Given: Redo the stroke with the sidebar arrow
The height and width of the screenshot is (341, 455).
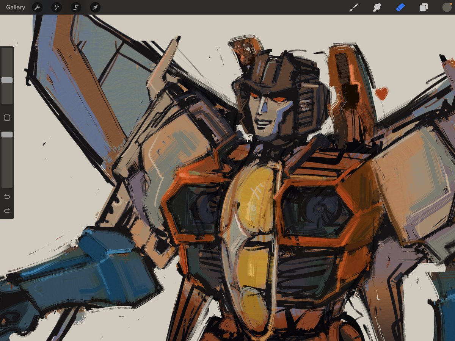Looking at the screenshot, I should tap(7, 210).
